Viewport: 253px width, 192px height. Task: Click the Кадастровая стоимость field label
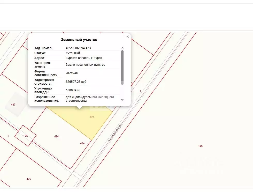coord(44,82)
